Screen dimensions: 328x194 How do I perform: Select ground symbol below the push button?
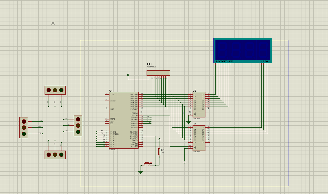click(141, 173)
